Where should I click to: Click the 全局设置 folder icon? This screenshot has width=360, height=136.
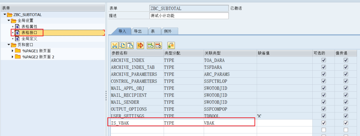pos(14,21)
